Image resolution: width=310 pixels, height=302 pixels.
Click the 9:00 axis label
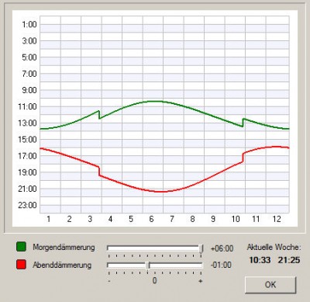(x=29, y=90)
